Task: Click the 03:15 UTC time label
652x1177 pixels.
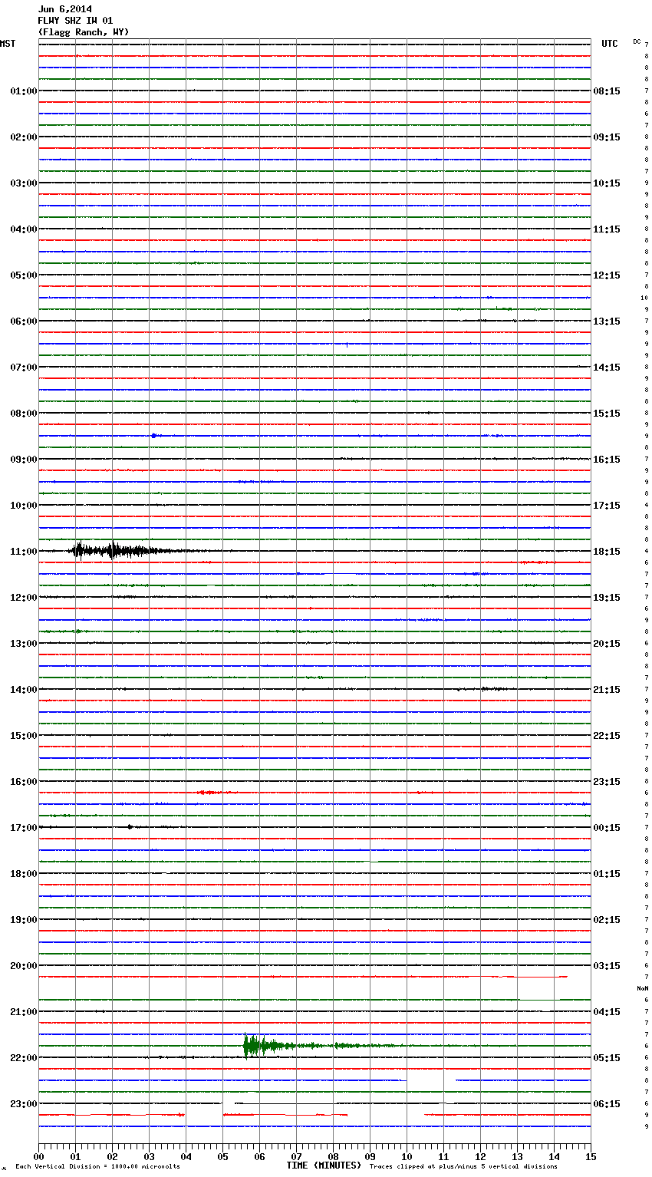Action: tap(607, 966)
